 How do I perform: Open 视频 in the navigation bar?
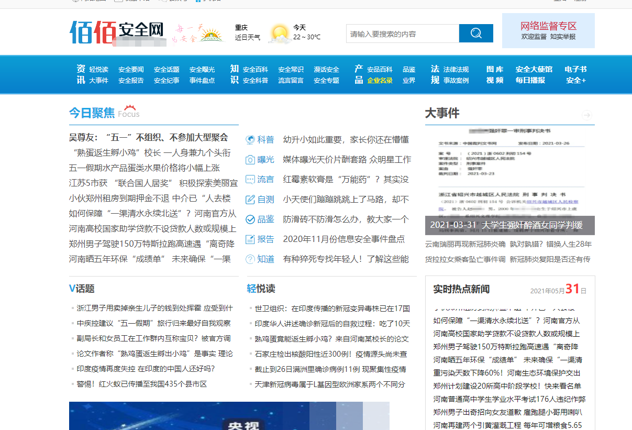495,80
